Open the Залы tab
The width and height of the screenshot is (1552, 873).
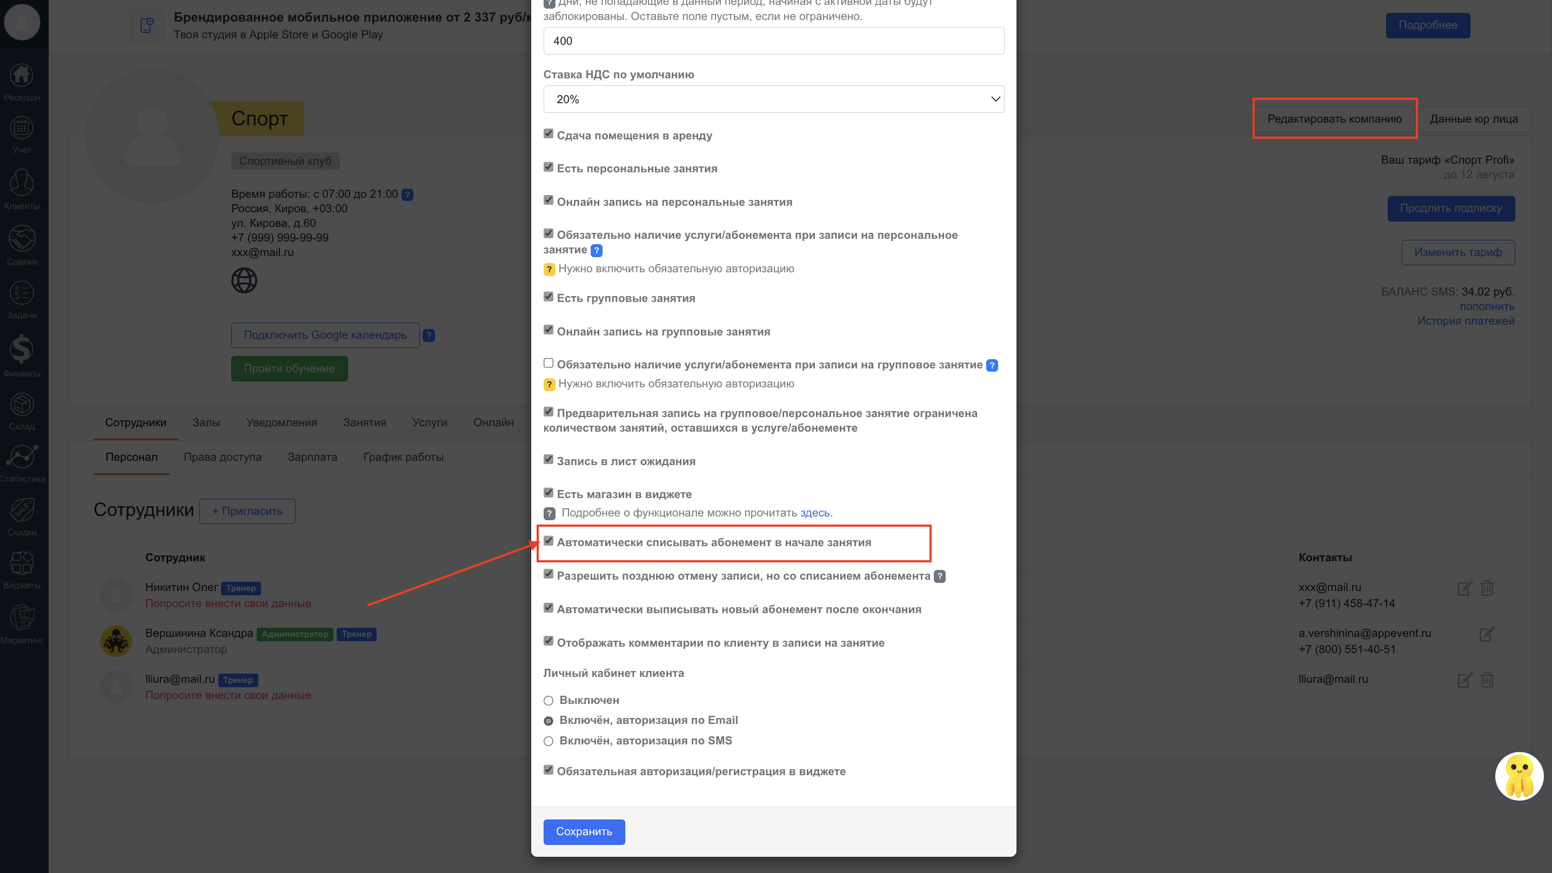click(206, 423)
